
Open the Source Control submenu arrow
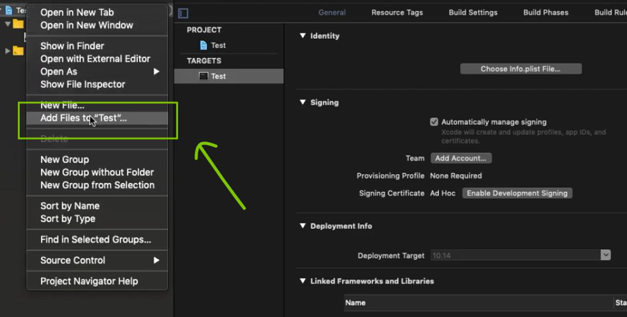[x=156, y=260]
